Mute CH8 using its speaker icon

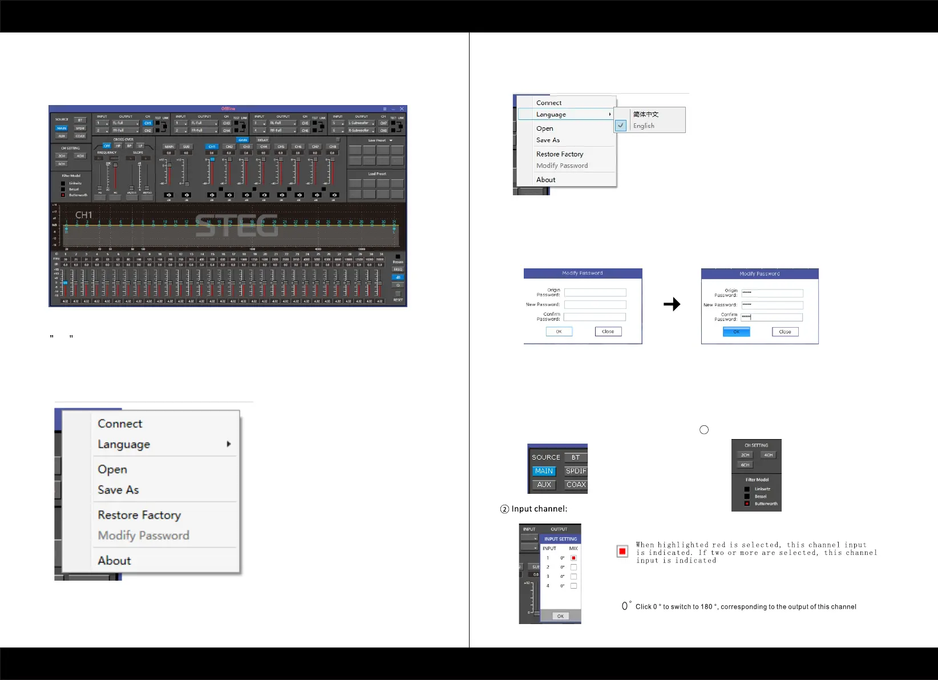tap(334, 195)
